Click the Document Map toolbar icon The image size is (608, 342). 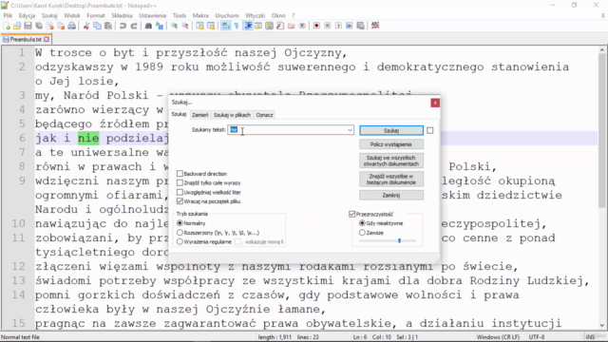pos(269,26)
